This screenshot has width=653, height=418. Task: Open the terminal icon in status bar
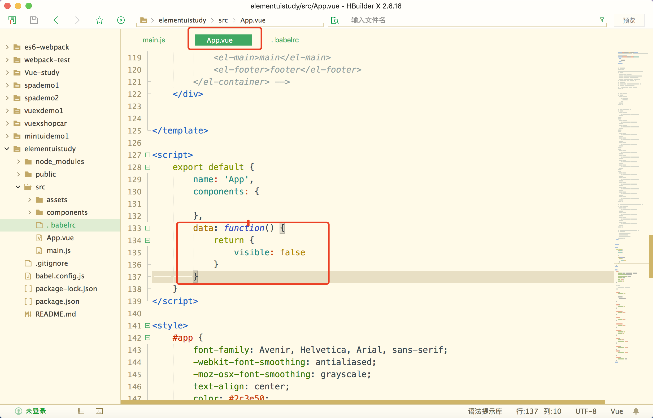(x=99, y=411)
